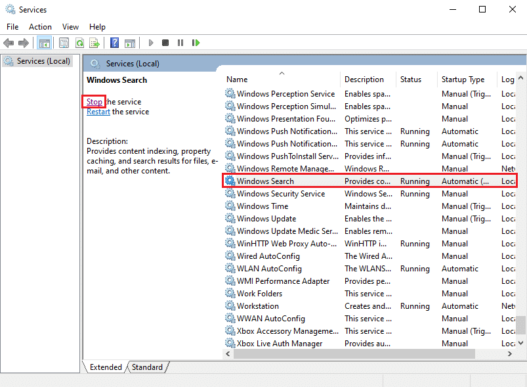Viewport: 527px width, 387px height.
Task: Select the Windows Perception Service row
Action: tap(369, 93)
